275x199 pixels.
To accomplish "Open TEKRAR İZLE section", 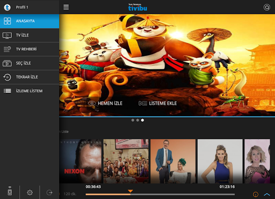I will (30, 77).
